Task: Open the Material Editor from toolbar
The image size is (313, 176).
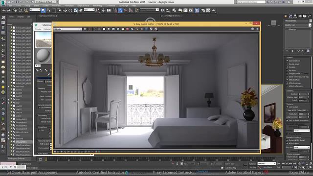Action: click(x=197, y=10)
